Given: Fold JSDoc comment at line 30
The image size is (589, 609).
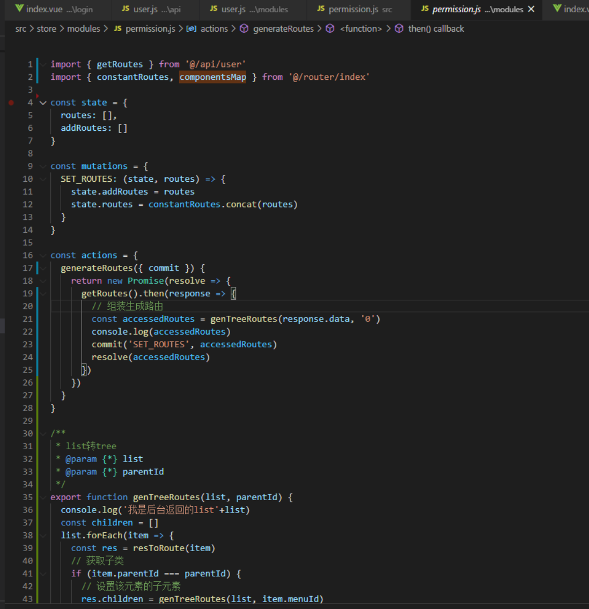Looking at the screenshot, I should 43,434.
